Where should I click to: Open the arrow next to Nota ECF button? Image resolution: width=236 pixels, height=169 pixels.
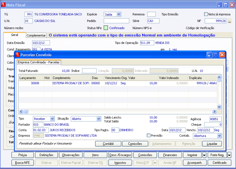click(x=155, y=163)
